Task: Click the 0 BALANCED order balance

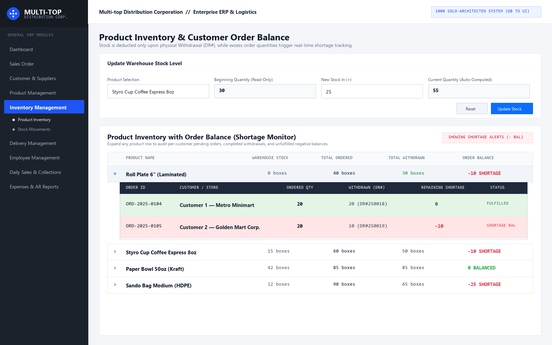Action: tap(482, 268)
